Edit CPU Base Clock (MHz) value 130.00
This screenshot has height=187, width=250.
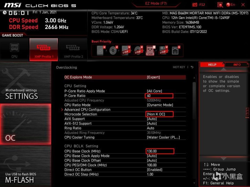click(x=160, y=151)
